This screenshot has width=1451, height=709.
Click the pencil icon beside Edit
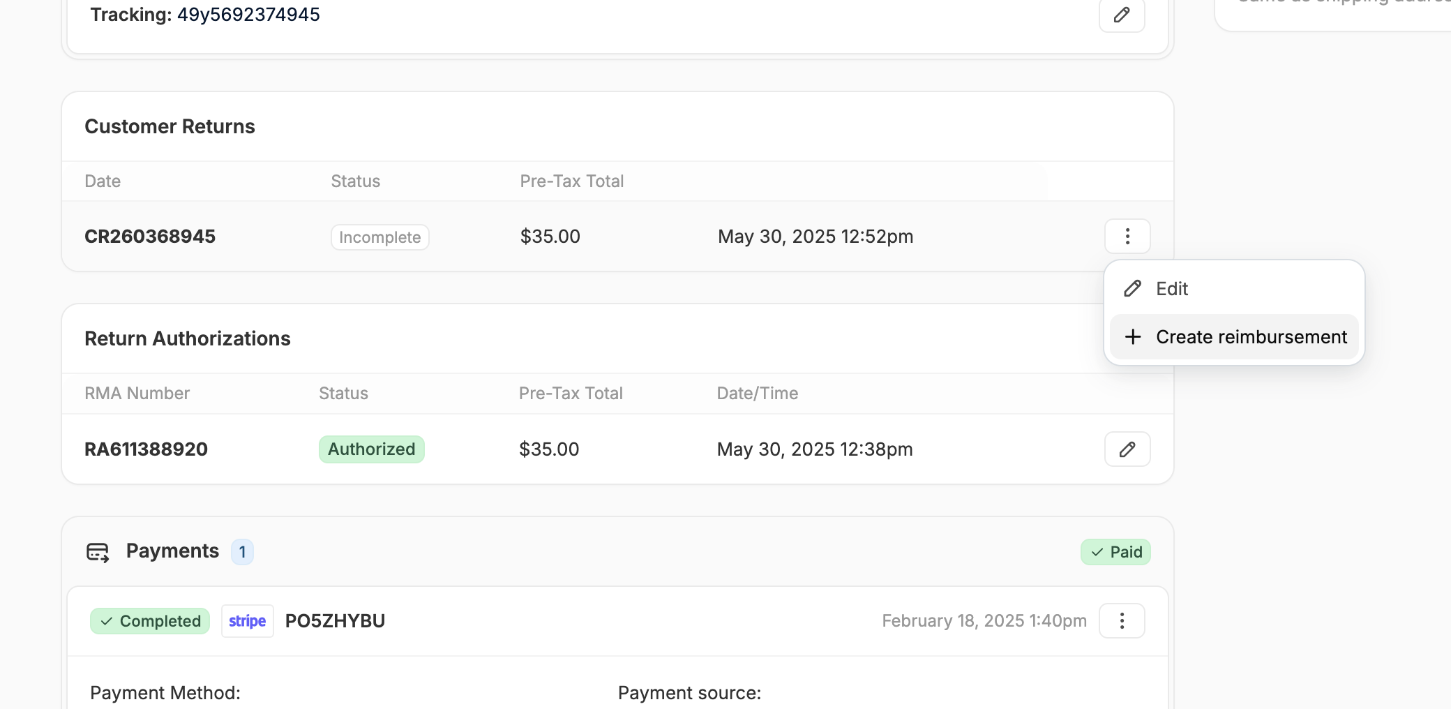point(1133,289)
